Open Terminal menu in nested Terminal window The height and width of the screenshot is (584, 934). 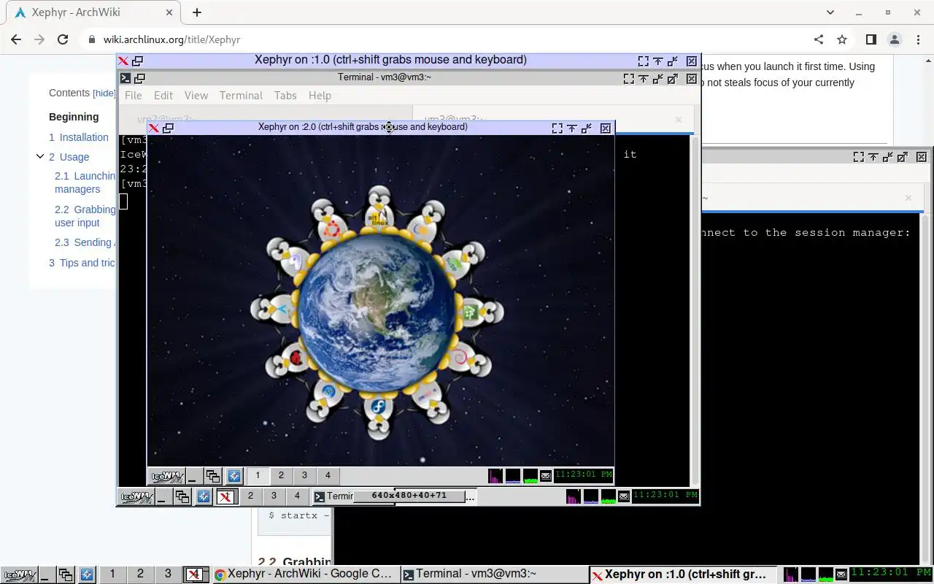click(x=241, y=96)
